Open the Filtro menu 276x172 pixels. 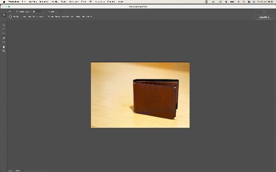84,2
